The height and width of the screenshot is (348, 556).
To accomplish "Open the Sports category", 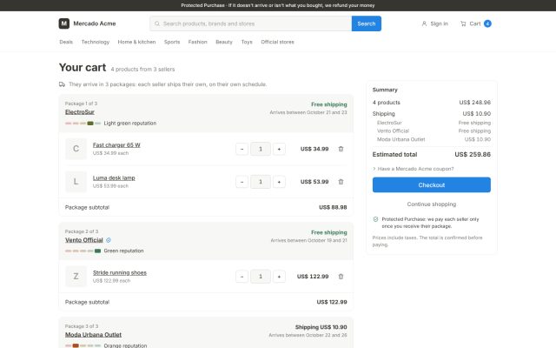I will tap(172, 42).
